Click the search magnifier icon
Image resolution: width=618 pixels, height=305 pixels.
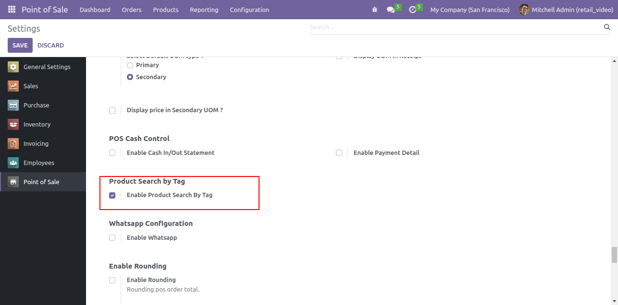click(607, 27)
